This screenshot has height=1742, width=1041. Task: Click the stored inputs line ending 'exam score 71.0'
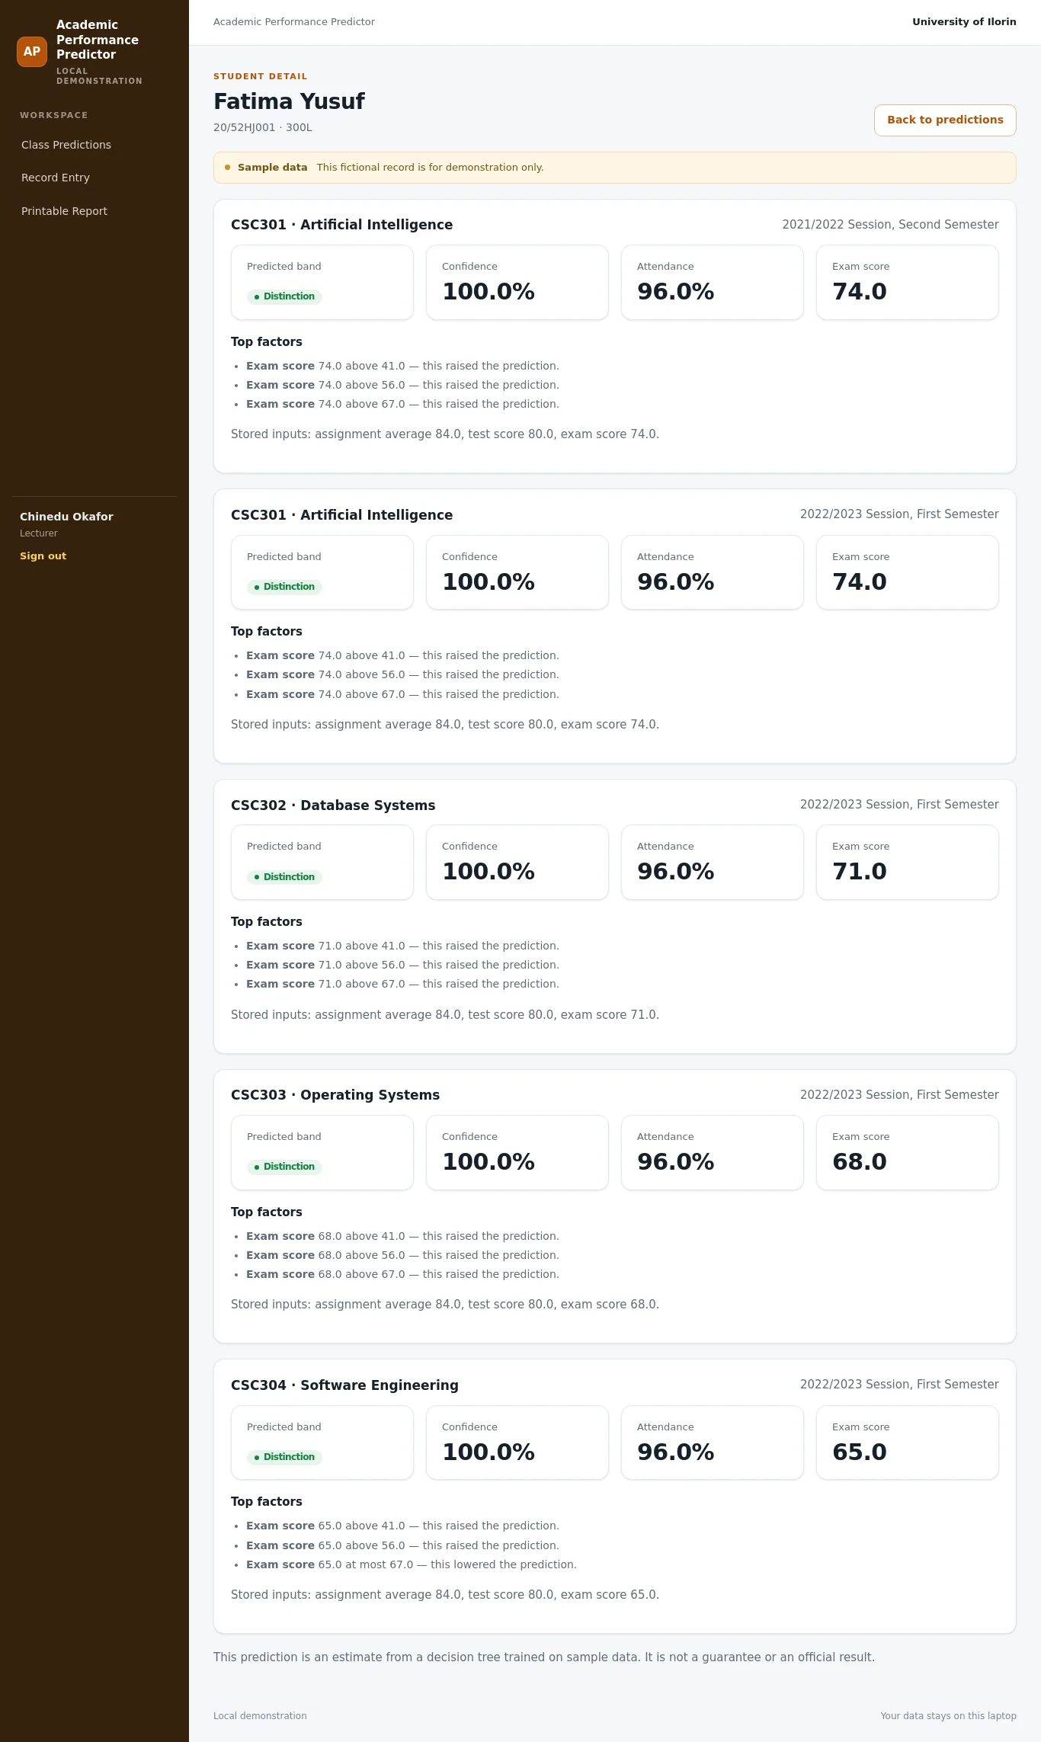pyautogui.click(x=445, y=1015)
